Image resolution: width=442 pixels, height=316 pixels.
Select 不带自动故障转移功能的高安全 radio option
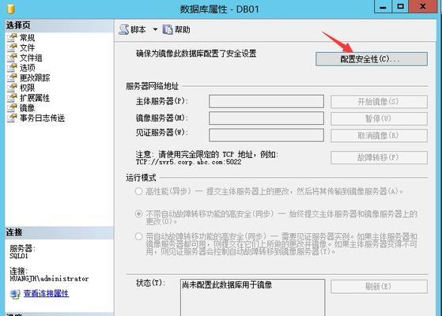138,214
